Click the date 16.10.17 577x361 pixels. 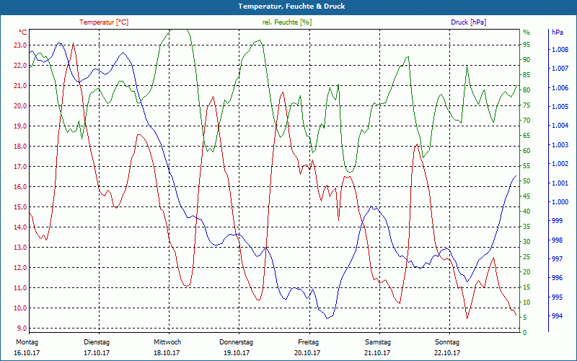27,353
